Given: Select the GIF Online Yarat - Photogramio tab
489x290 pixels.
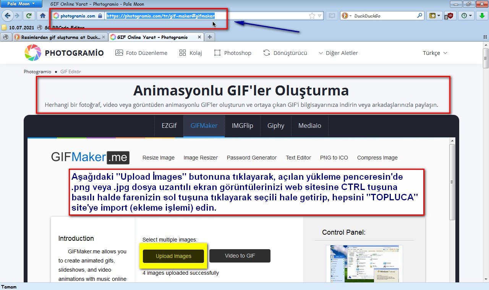Looking at the screenshot, I should 156,37.
